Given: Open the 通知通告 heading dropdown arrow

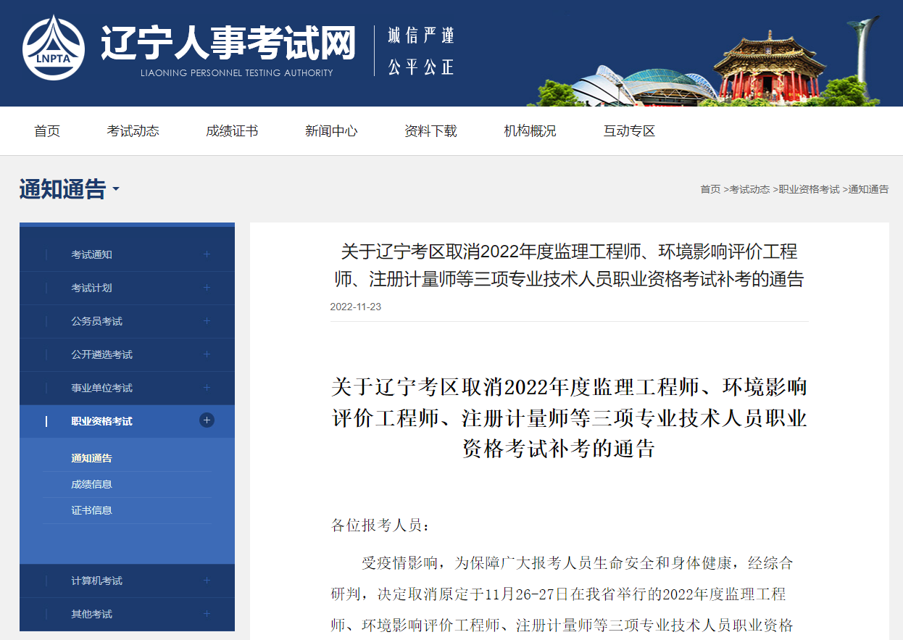Looking at the screenshot, I should [x=116, y=191].
